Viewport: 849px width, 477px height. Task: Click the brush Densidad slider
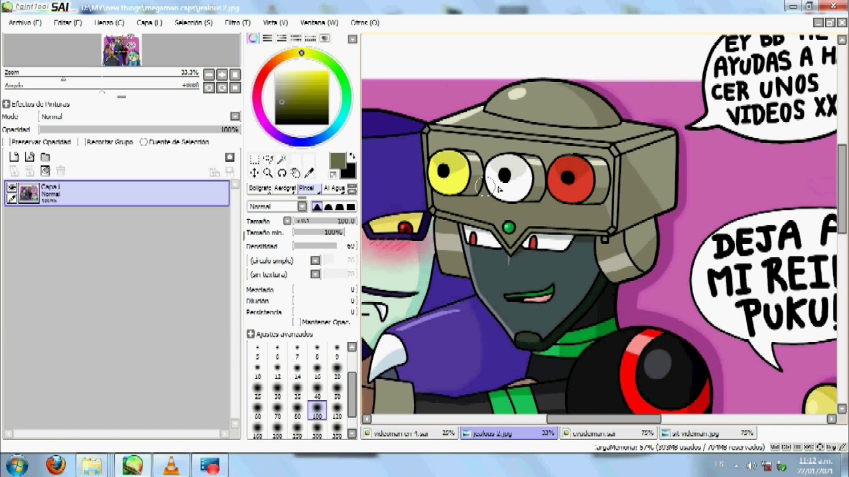(x=325, y=246)
